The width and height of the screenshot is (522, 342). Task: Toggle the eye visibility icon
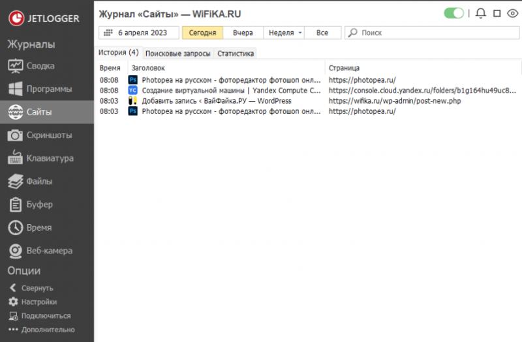[512, 13]
